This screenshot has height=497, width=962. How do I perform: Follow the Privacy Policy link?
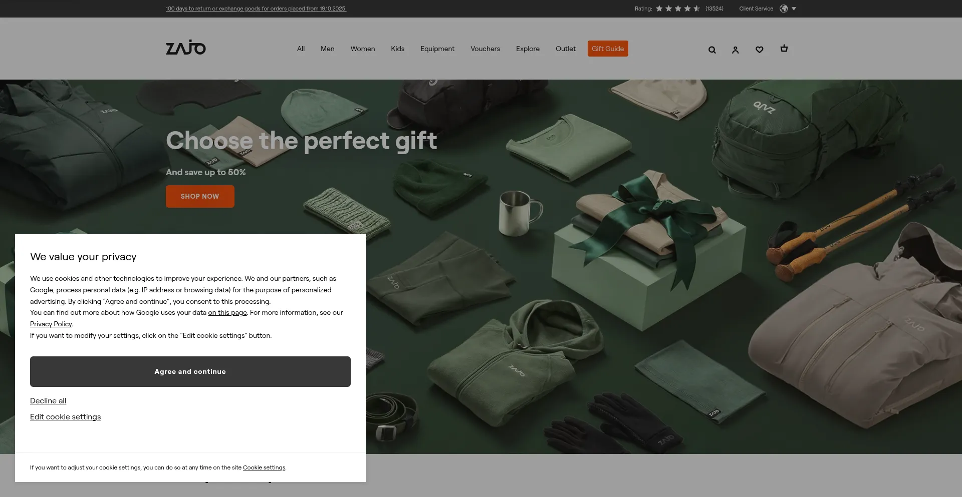point(51,324)
